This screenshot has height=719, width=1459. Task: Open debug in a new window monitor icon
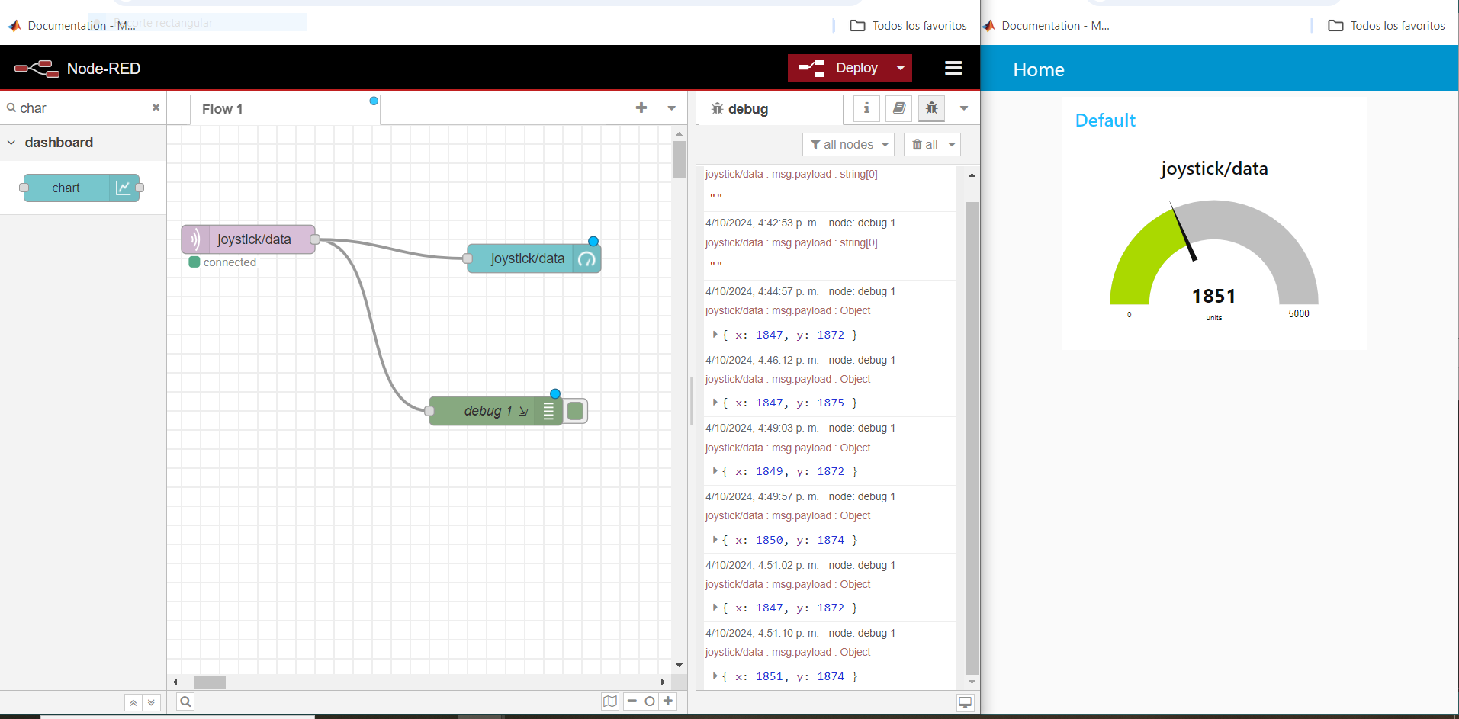click(x=966, y=702)
